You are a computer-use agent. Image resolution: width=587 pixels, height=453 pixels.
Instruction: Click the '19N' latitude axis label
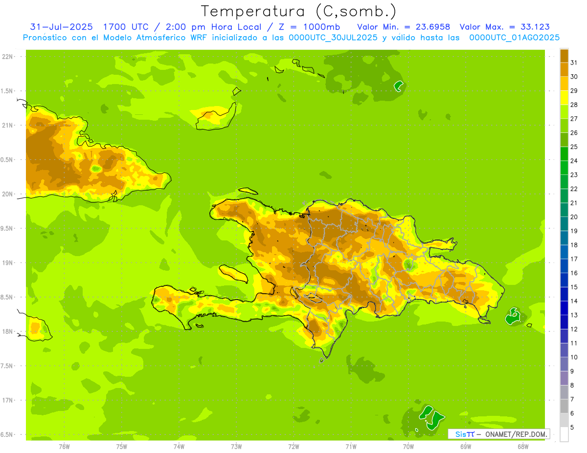click(x=7, y=263)
